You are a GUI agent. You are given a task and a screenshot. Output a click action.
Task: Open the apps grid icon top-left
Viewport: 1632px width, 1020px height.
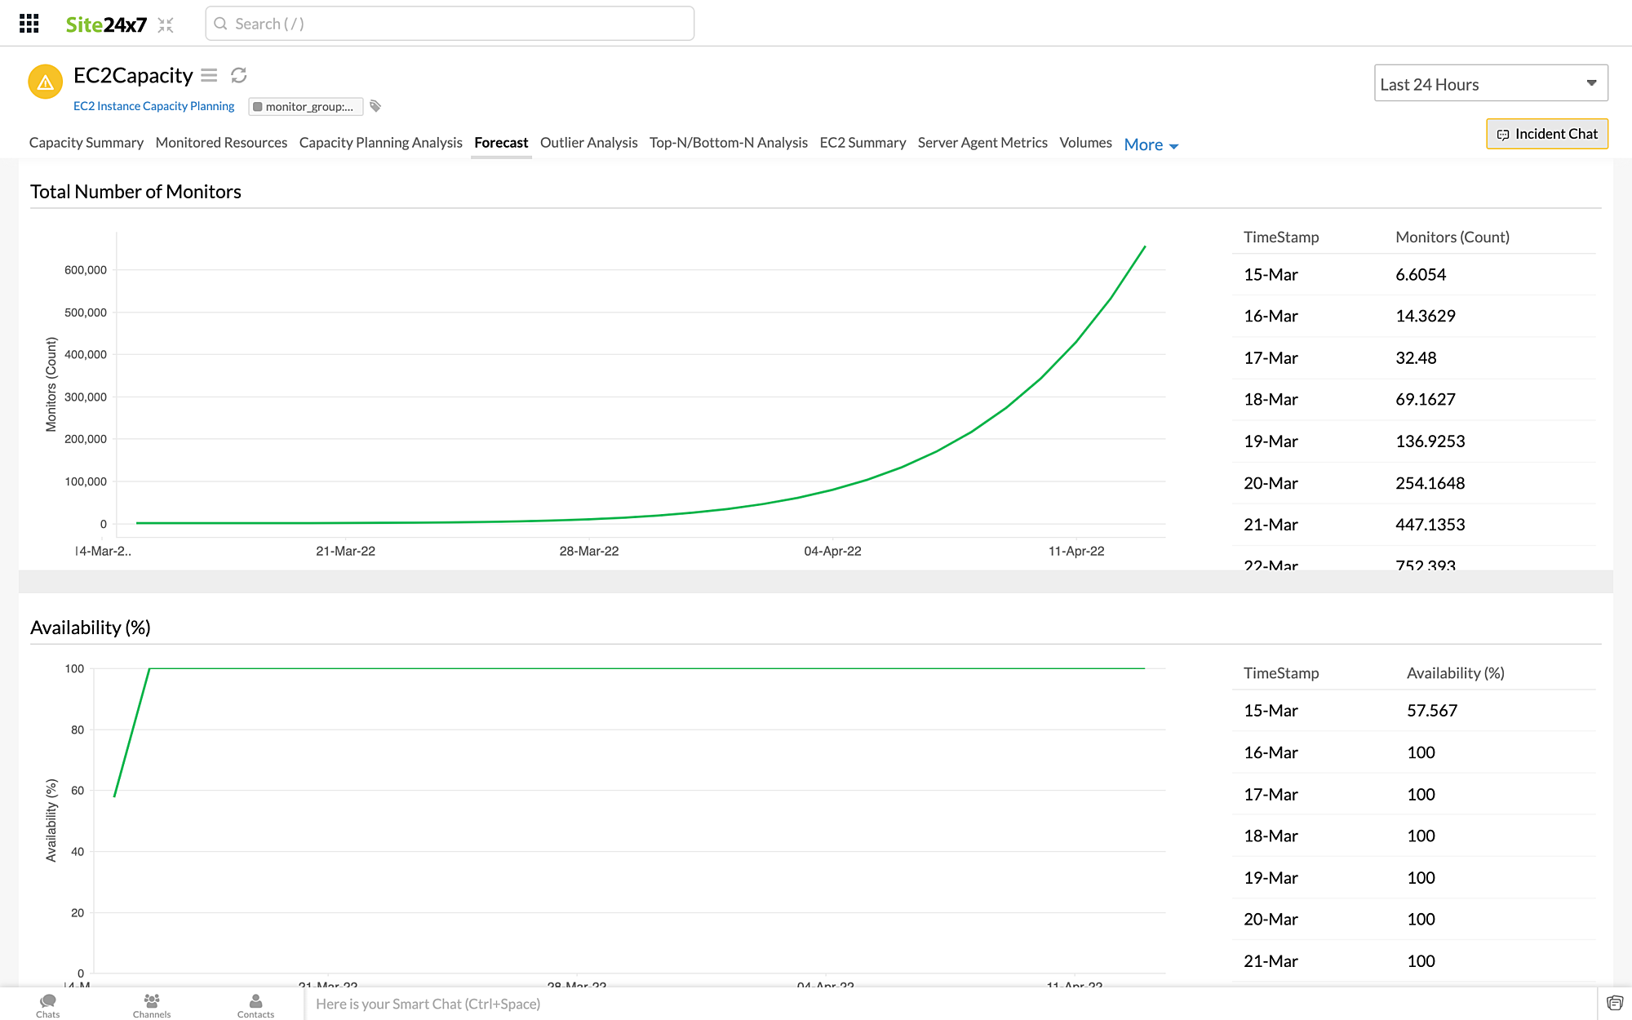[x=29, y=24]
